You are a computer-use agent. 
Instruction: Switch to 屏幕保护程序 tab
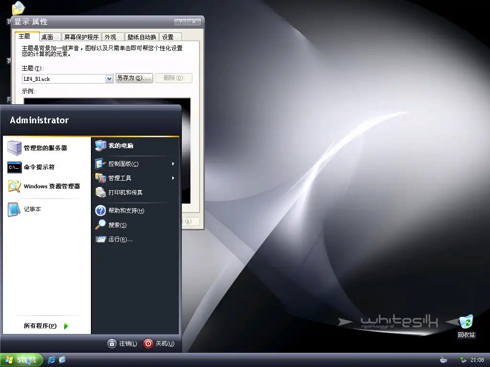[81, 37]
